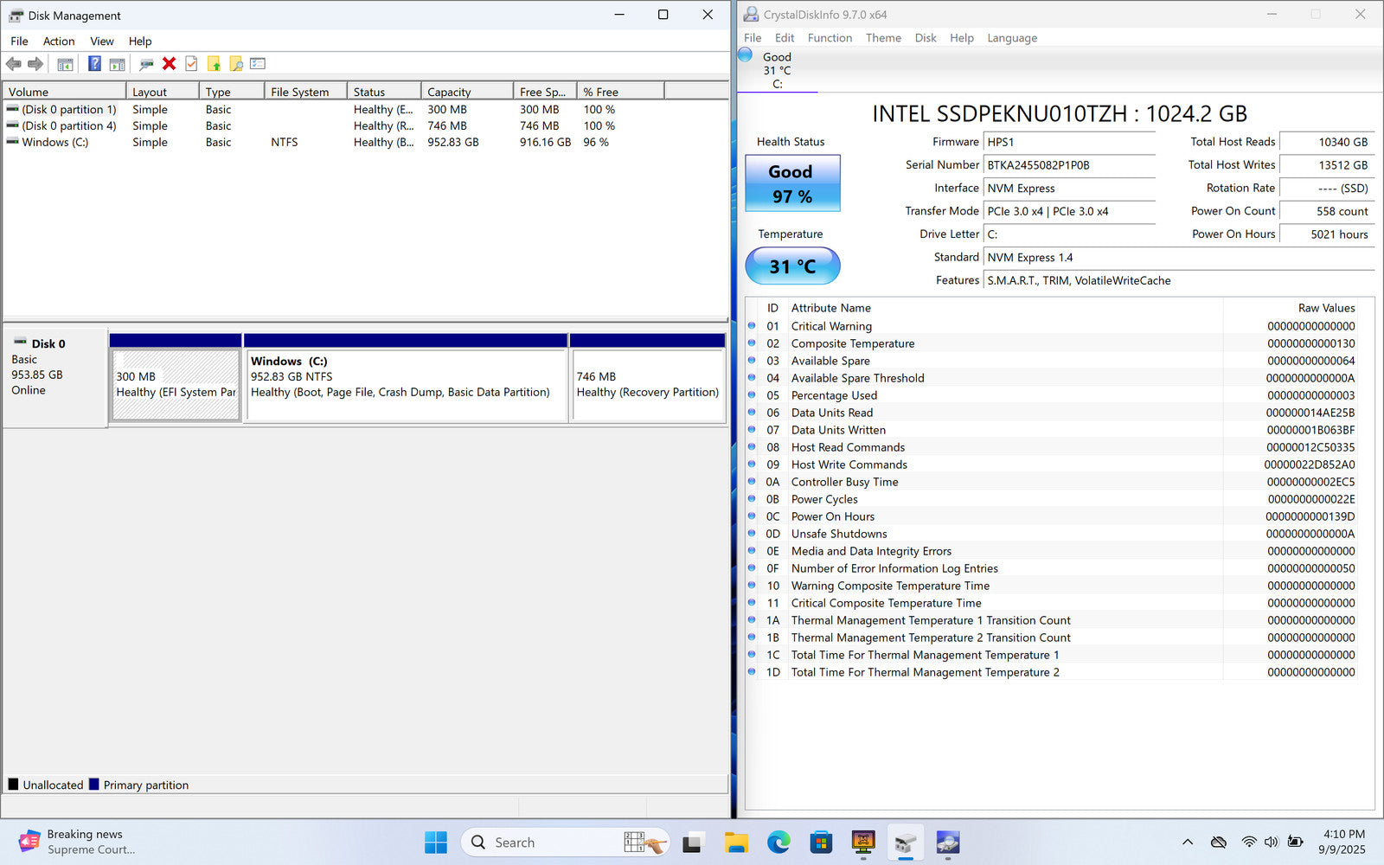Screen dimensions: 1384x865
Task: Click the Volume column header
Action: coord(65,92)
